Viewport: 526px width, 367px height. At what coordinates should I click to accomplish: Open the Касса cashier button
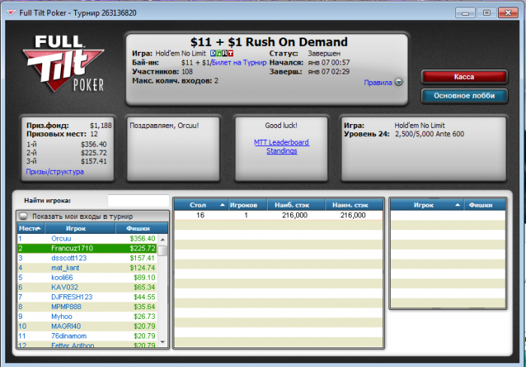click(x=464, y=77)
